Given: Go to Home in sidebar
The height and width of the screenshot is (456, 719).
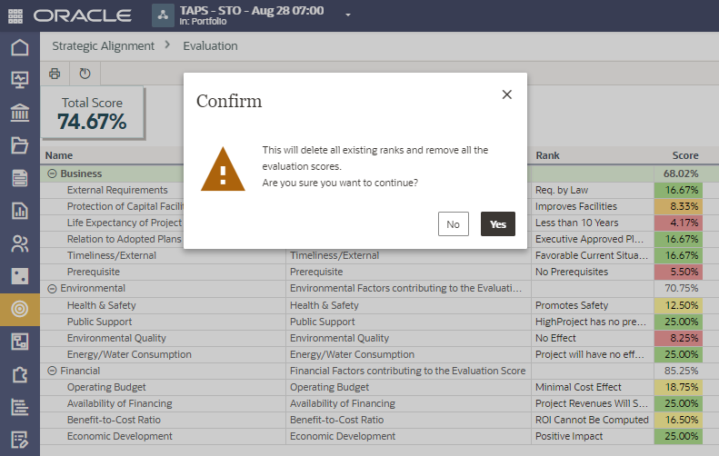Looking at the screenshot, I should 19,47.
